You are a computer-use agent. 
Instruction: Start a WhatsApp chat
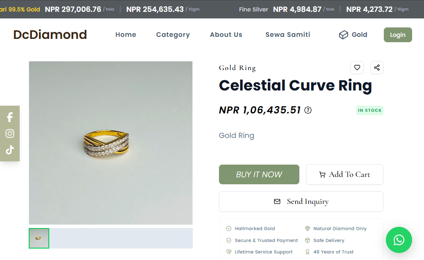pos(399,240)
